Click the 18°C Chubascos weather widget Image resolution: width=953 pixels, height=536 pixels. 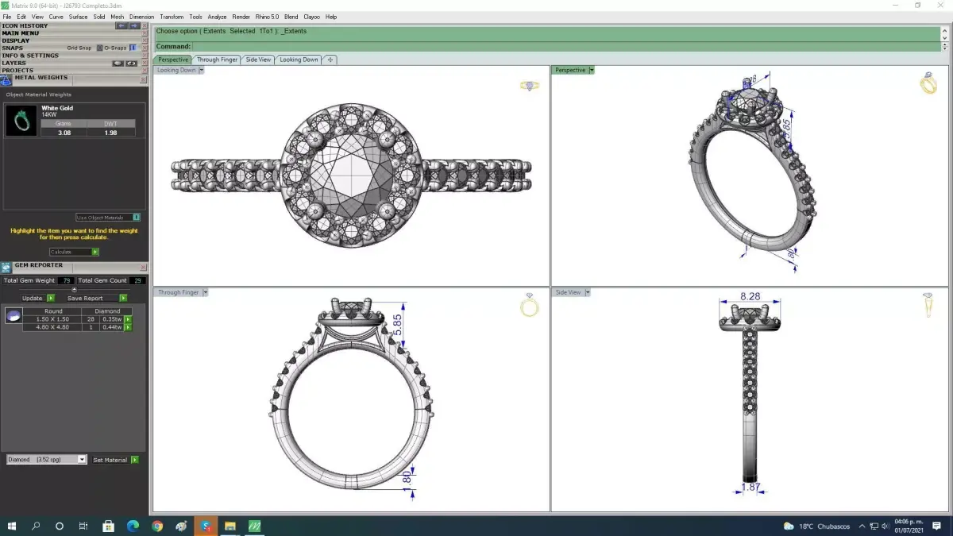click(816, 526)
